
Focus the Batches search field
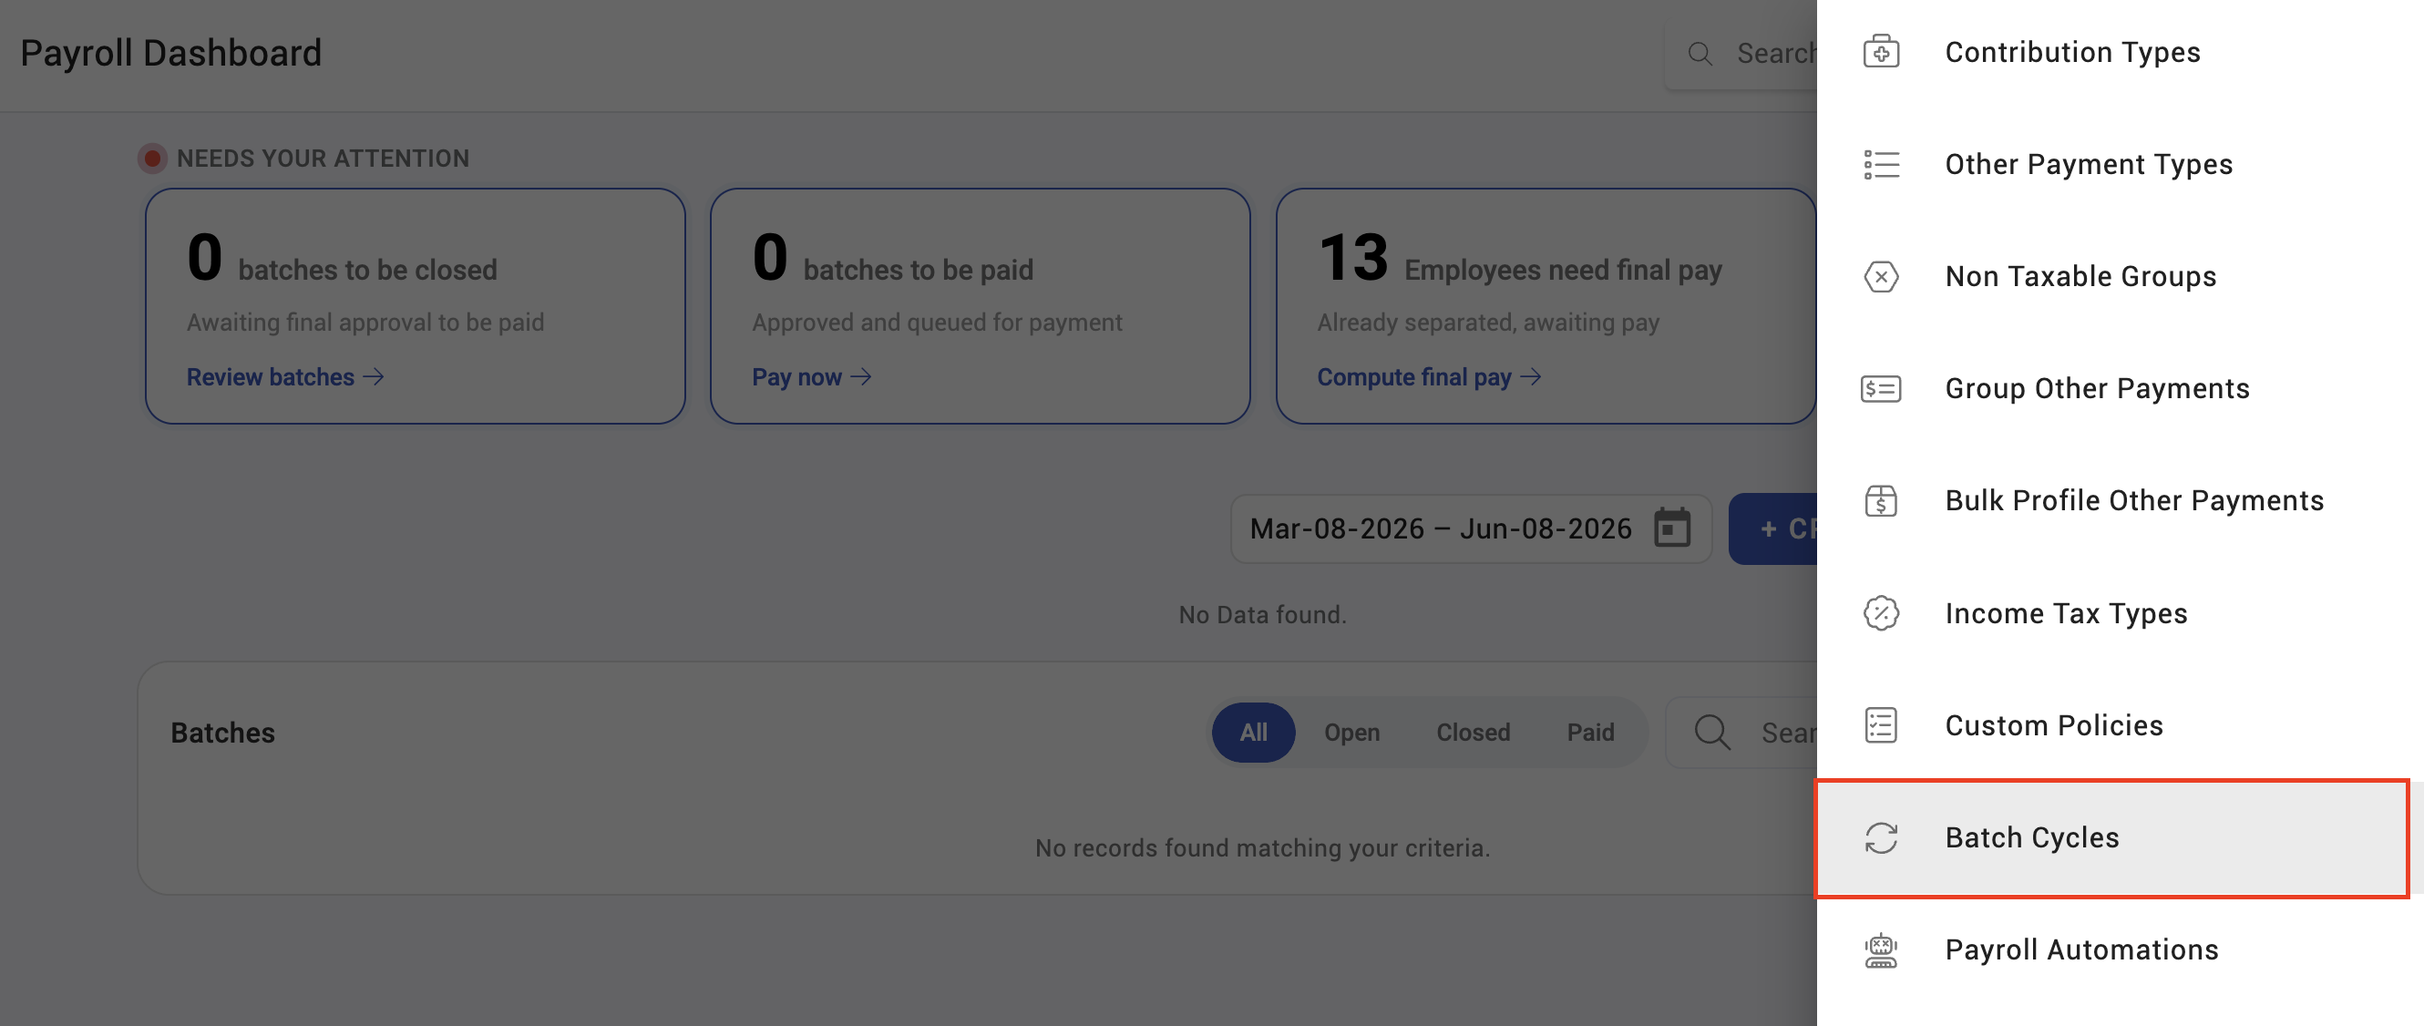pyautogui.click(x=1741, y=732)
